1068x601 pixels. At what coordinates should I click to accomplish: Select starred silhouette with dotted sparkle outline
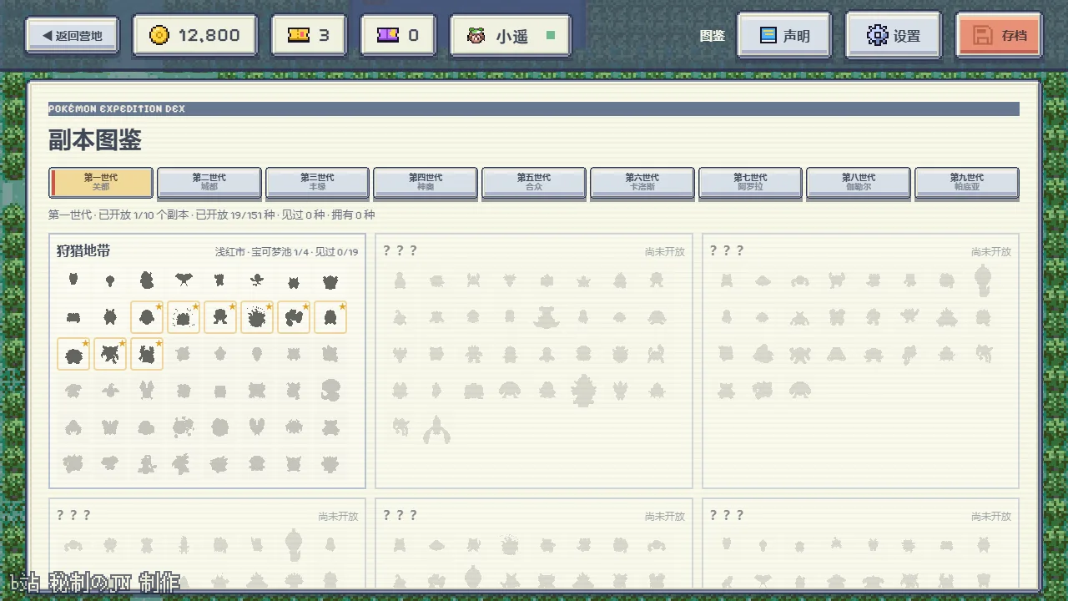tap(184, 317)
